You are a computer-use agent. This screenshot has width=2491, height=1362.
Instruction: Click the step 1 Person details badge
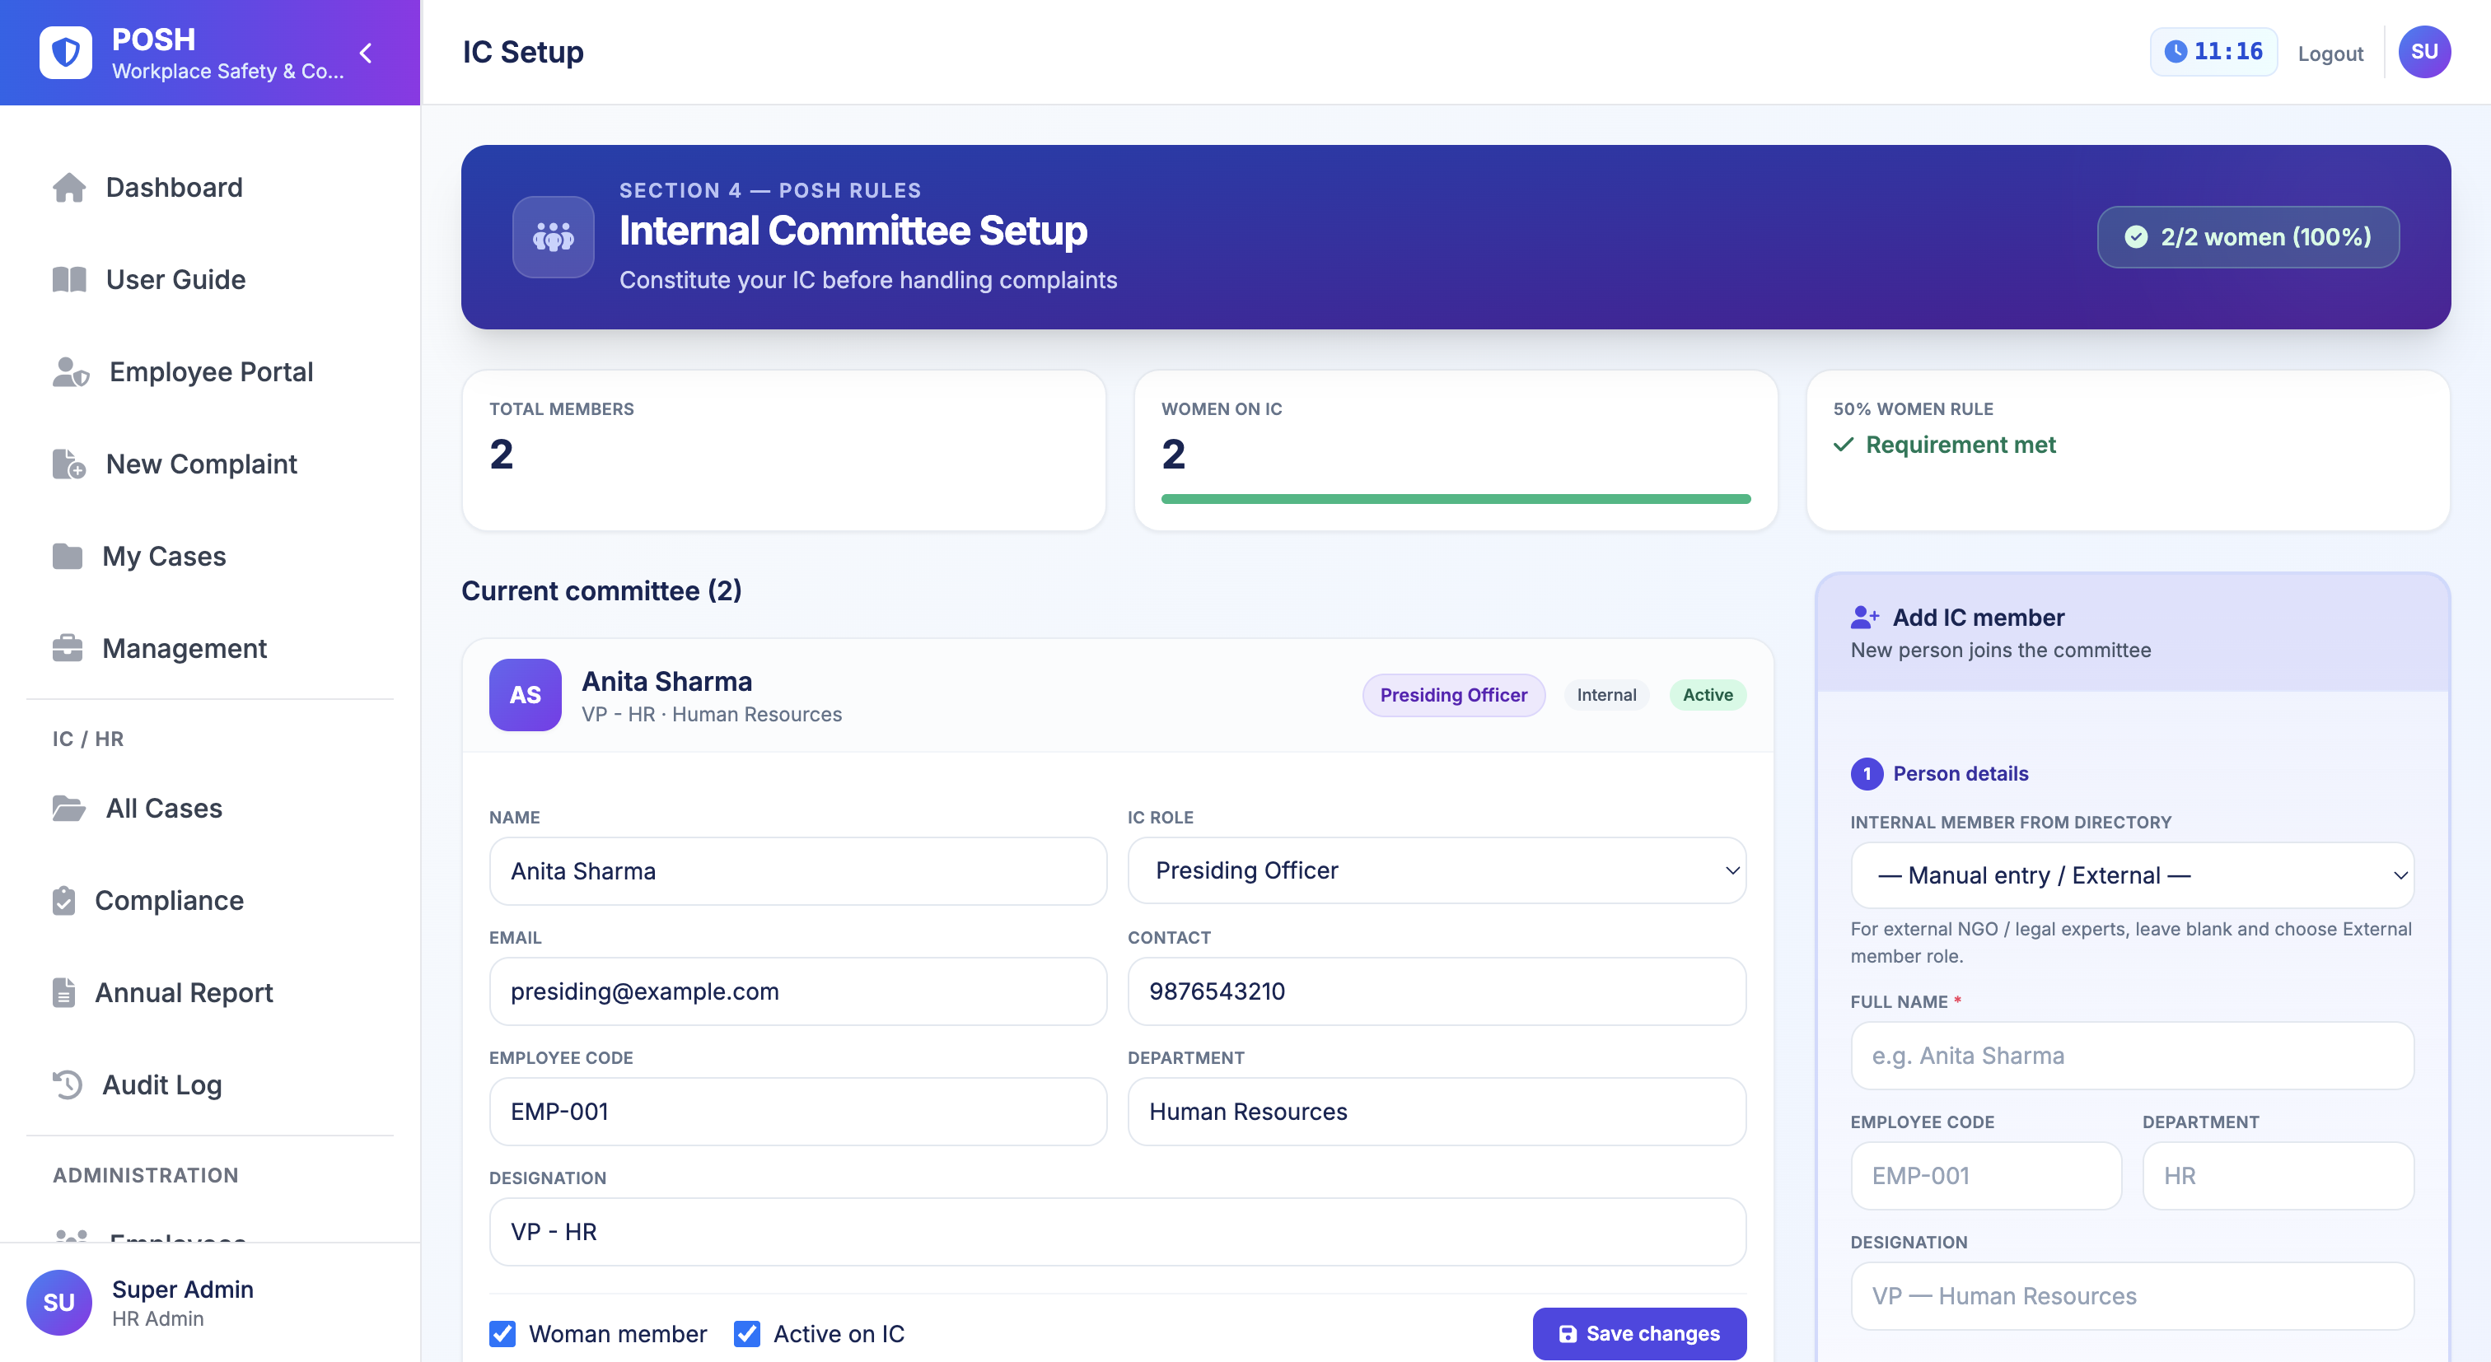pos(1867,773)
